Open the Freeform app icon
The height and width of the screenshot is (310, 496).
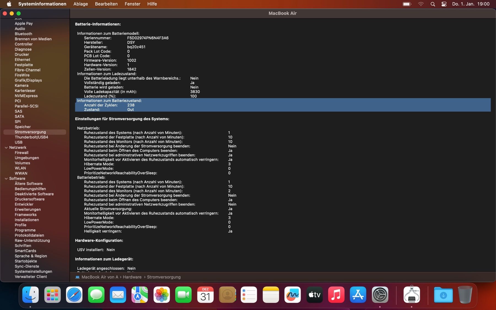pyautogui.click(x=292, y=295)
